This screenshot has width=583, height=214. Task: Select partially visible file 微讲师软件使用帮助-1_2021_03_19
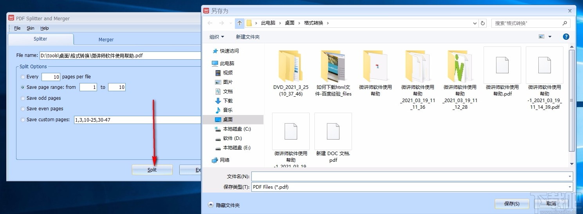pyautogui.click(x=291, y=140)
